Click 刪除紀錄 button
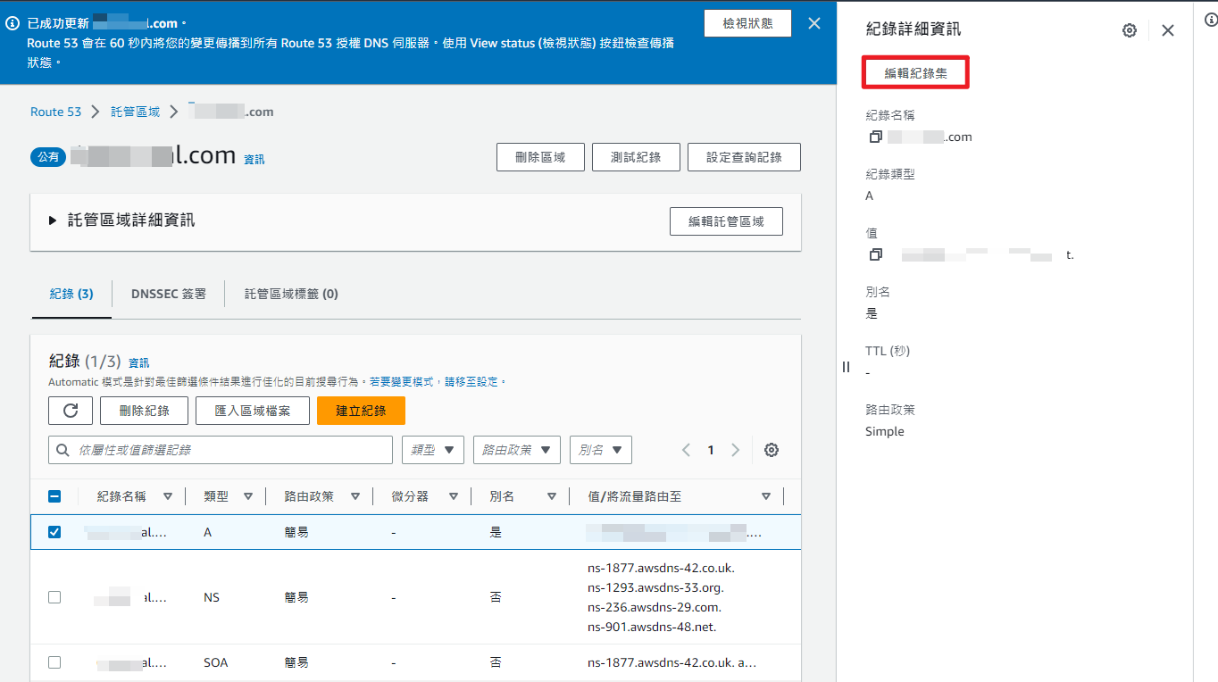This screenshot has width=1218, height=682. pos(145,411)
